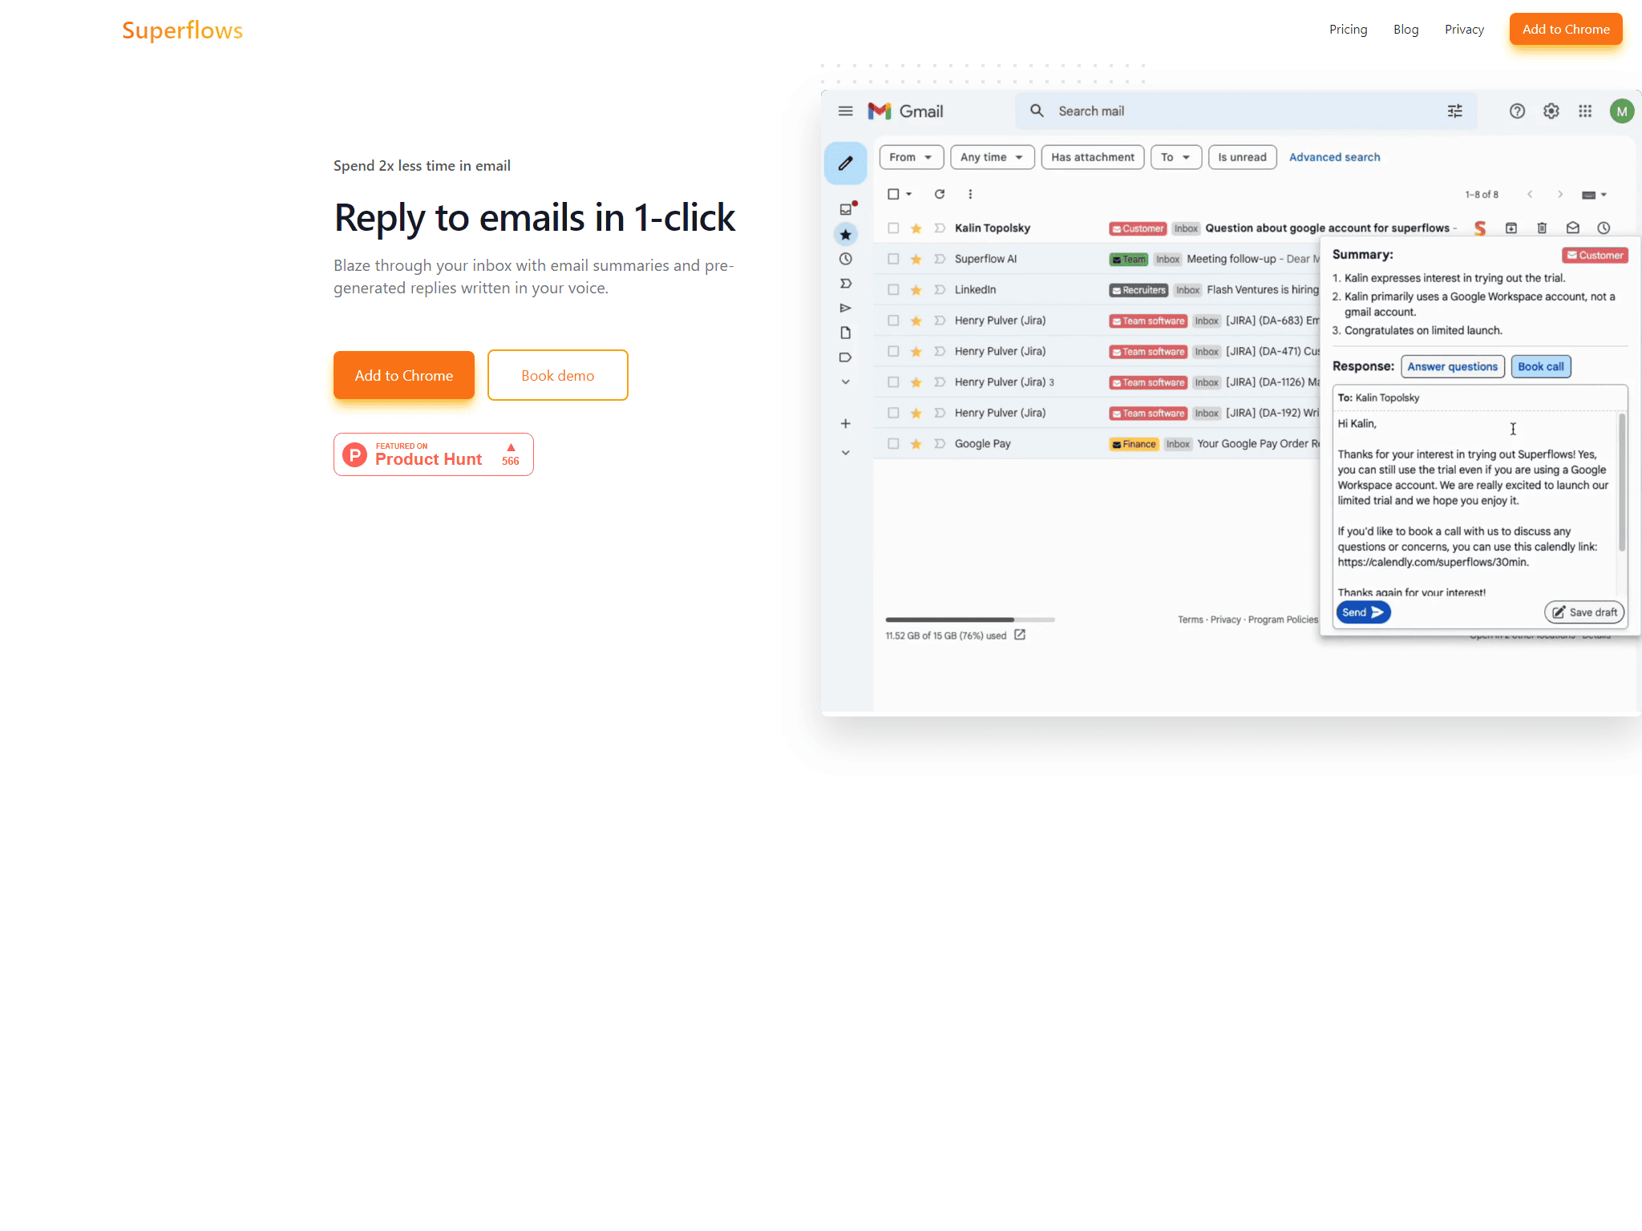Open storage management external link icon
1642x1231 pixels.
(x=1020, y=635)
